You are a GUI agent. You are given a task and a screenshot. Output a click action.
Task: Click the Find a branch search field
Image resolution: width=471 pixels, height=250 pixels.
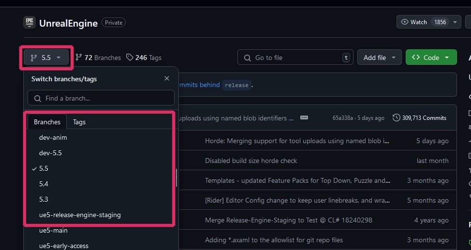(101, 98)
